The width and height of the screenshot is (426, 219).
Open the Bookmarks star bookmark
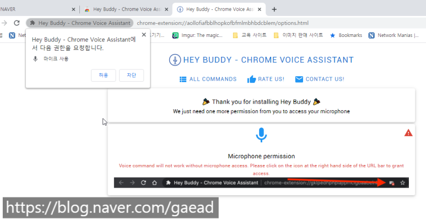coord(346,35)
